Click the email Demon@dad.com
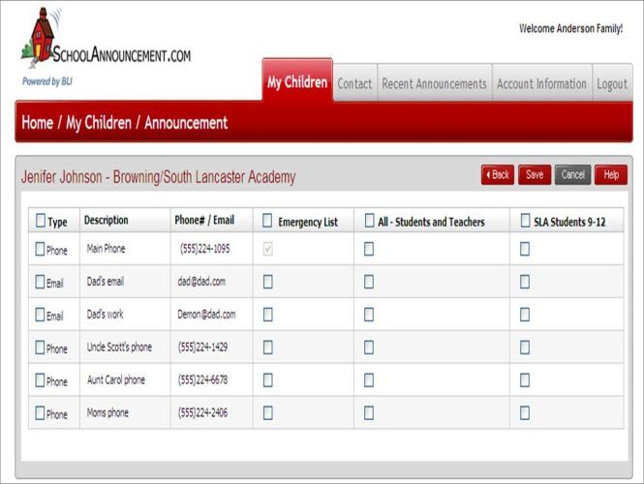This screenshot has height=484, width=644. [206, 314]
